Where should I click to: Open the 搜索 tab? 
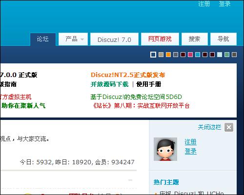pyautogui.click(x=195, y=39)
